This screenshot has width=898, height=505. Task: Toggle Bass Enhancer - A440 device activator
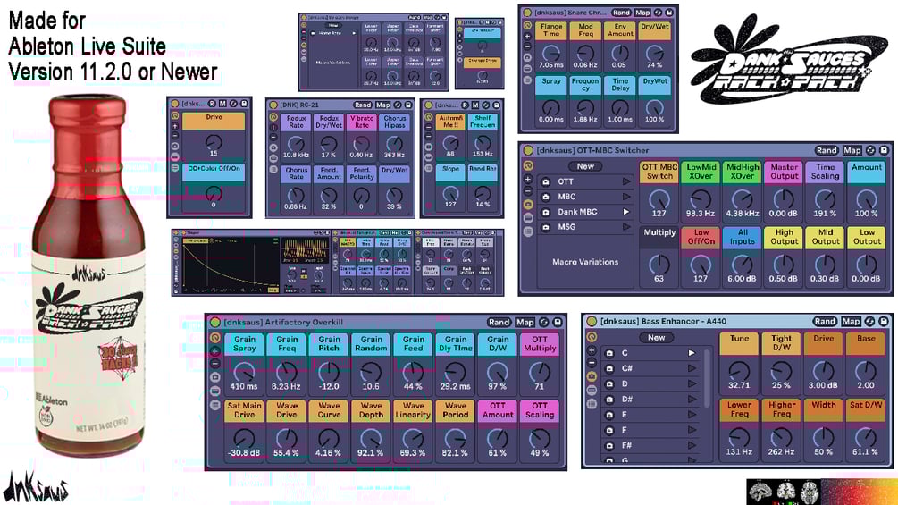[592, 322]
